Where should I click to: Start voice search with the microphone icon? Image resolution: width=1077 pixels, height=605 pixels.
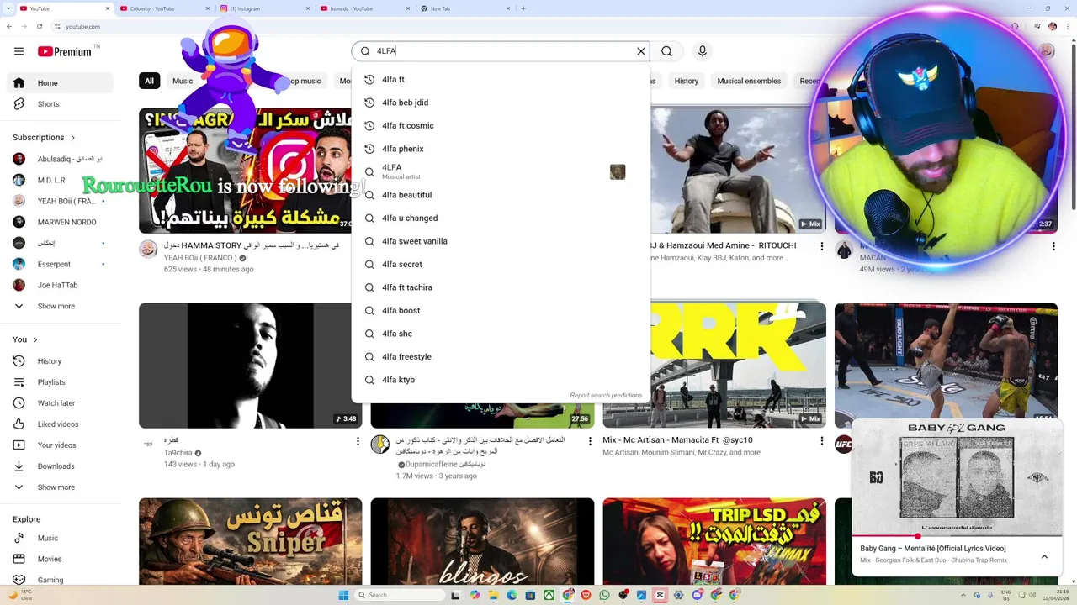tap(703, 51)
